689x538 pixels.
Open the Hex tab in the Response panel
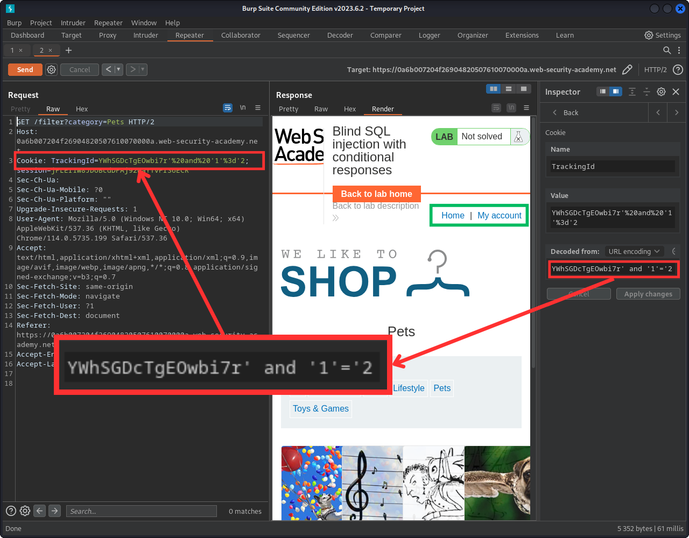click(350, 109)
